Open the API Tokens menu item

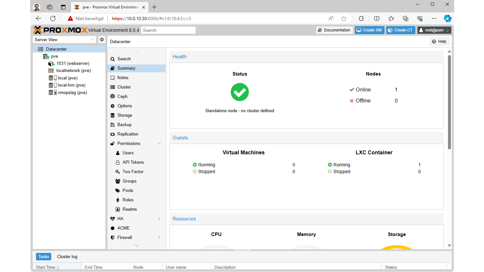pyautogui.click(x=136, y=162)
